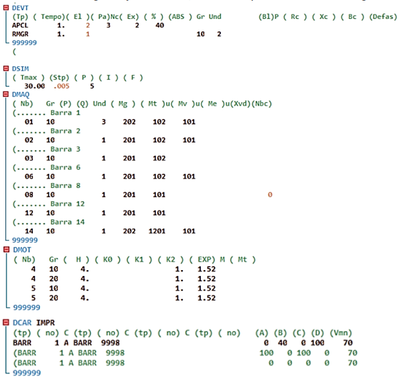Screen dimensions: 399x379
Task: Click the 06 machine data row
Action: [x=110, y=176]
